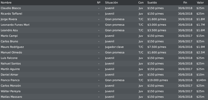The image size is (208, 100).
Task: Click Franco Franco's $19.000 p/mes salary
Action: pyautogui.click(x=158, y=80)
